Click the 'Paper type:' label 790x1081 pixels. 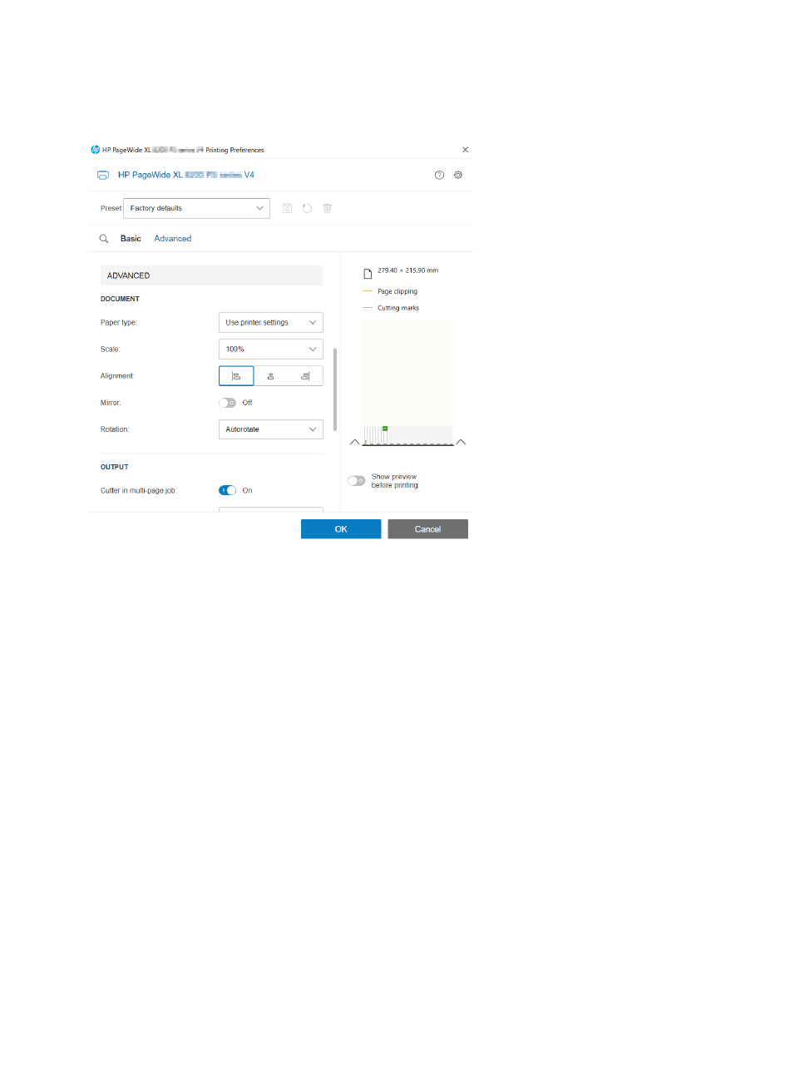[x=119, y=323]
